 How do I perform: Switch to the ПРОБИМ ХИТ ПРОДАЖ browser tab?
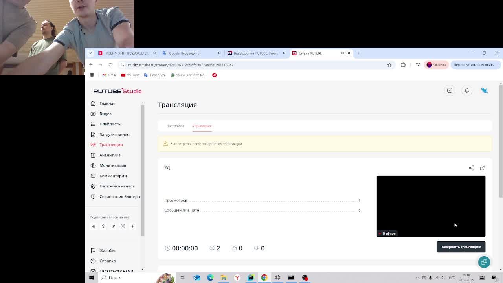[127, 53]
